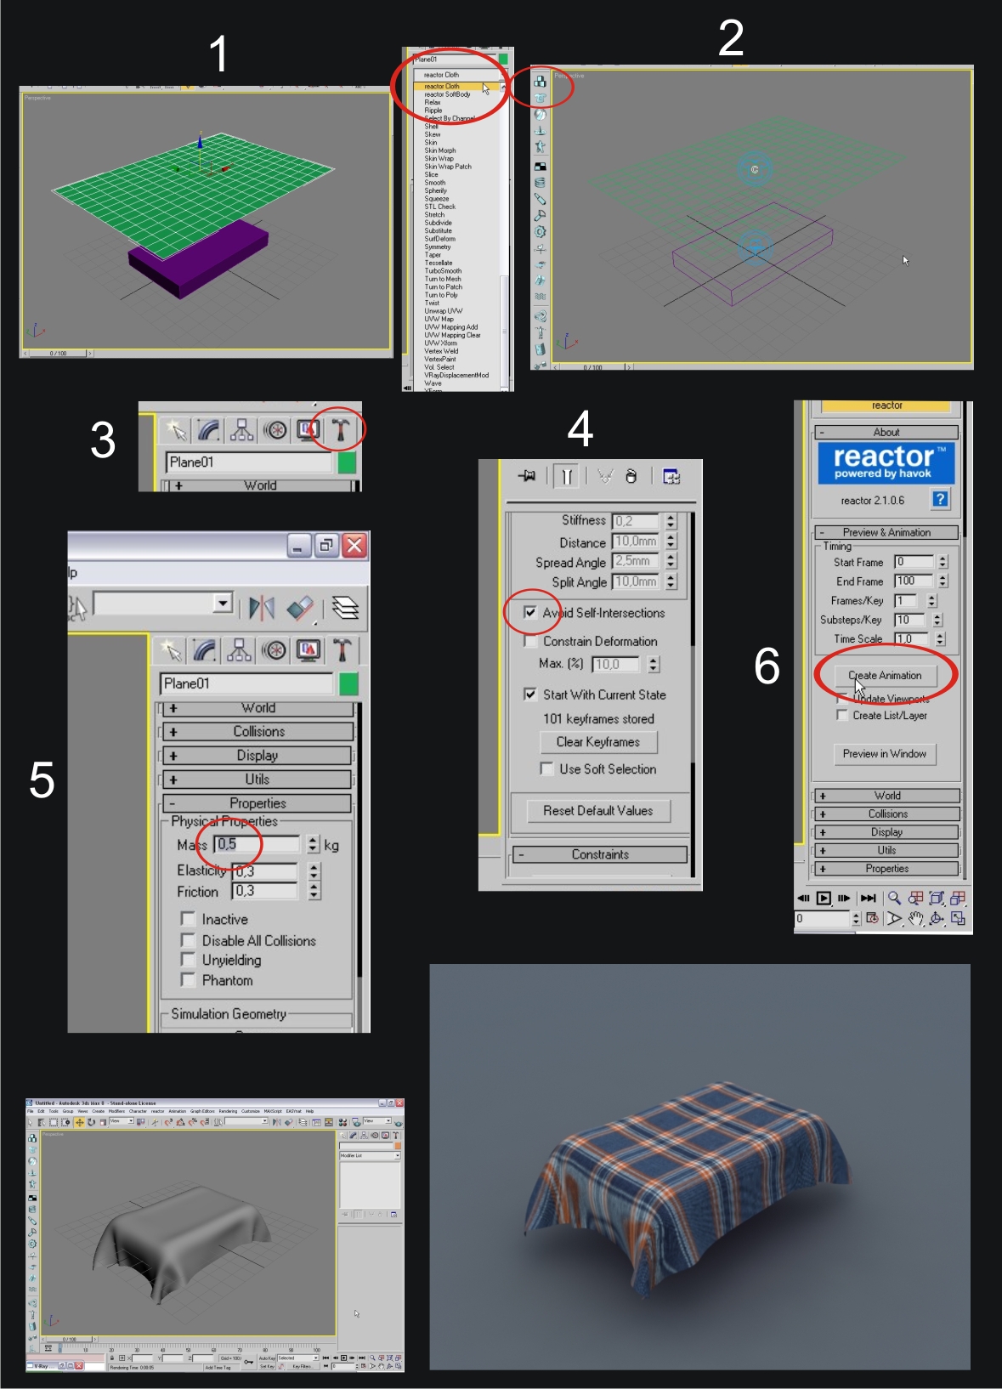
Task: Expand World rollout below Preview in Window
Action: [x=886, y=796]
